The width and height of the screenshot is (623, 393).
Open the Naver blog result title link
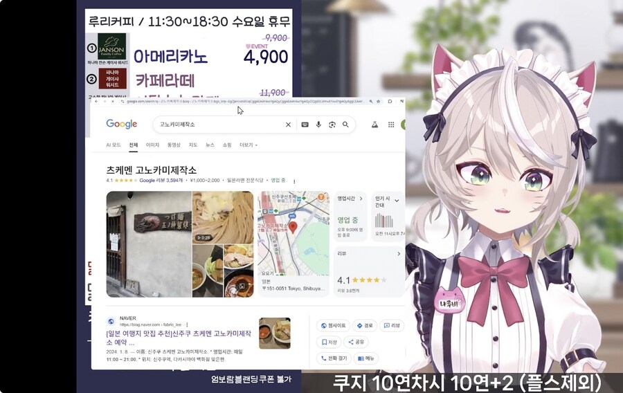point(179,338)
